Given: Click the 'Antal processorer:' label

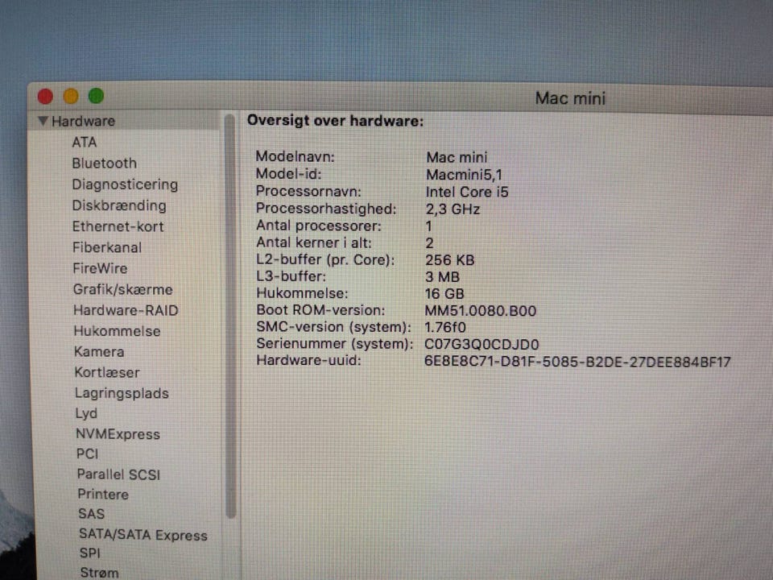Looking at the screenshot, I should pyautogui.click(x=319, y=226).
